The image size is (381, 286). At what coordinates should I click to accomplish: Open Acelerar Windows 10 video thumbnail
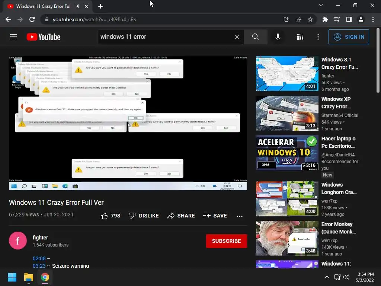[287, 153]
